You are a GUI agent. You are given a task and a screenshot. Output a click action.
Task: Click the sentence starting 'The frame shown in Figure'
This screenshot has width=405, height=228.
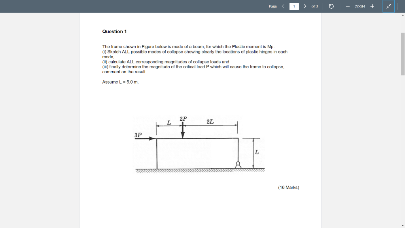click(188, 47)
